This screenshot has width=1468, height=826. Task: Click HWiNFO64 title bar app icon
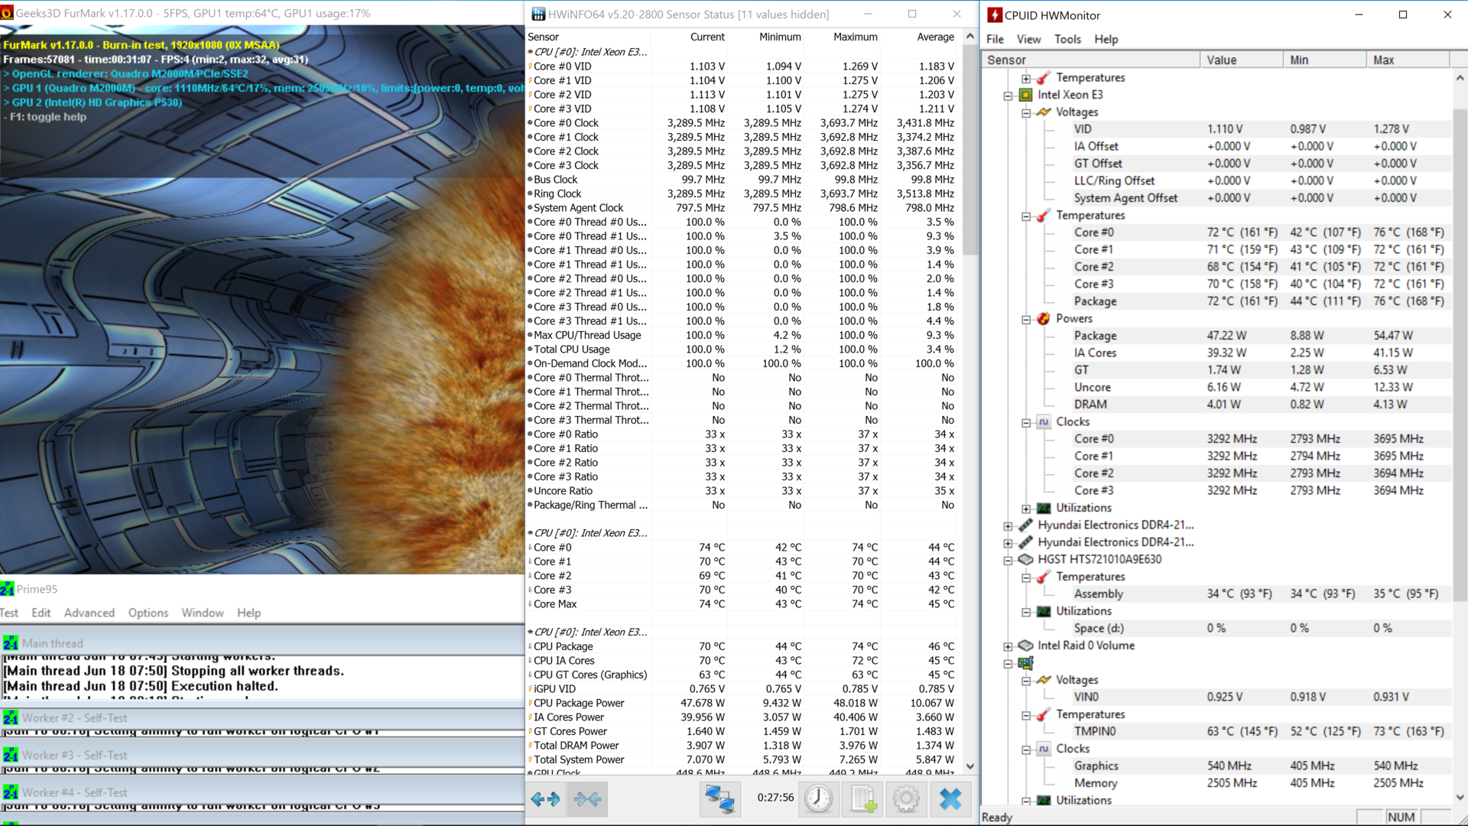[538, 14]
